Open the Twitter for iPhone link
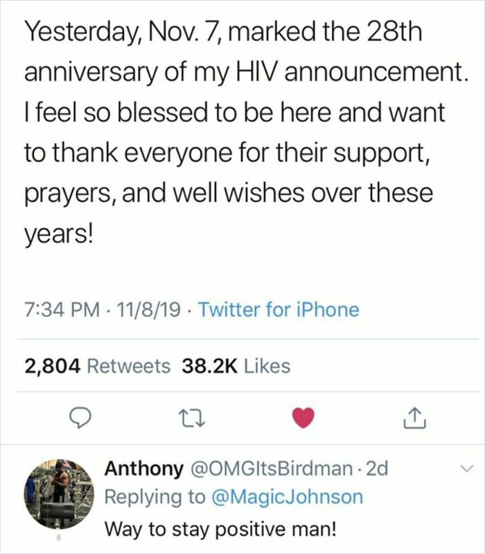This screenshot has width=485, height=554. click(x=279, y=309)
